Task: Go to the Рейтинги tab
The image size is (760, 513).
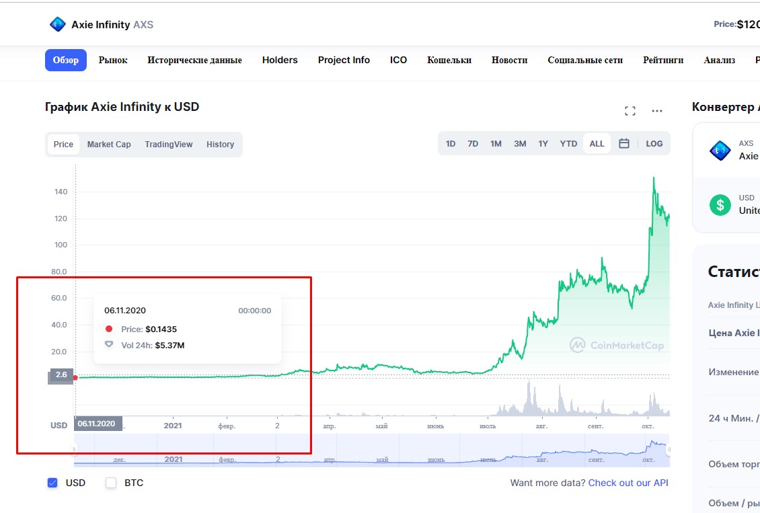Action: [663, 60]
